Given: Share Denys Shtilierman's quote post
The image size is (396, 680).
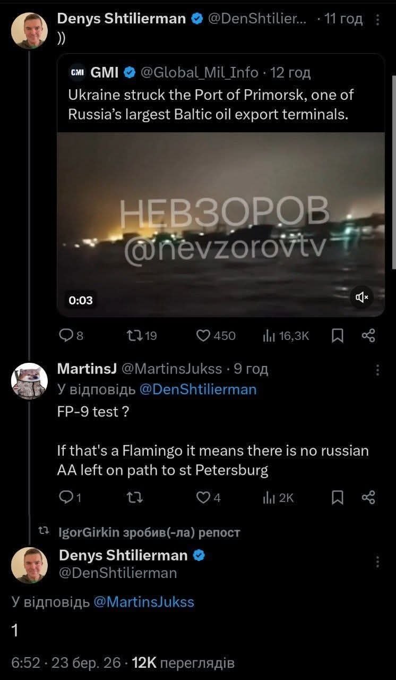Looking at the screenshot, I should (x=368, y=335).
